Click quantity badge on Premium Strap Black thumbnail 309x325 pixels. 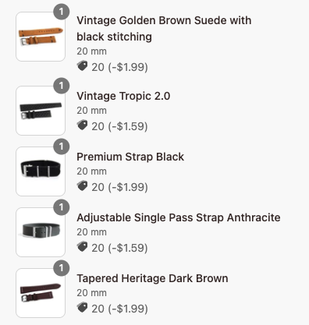[62, 147]
